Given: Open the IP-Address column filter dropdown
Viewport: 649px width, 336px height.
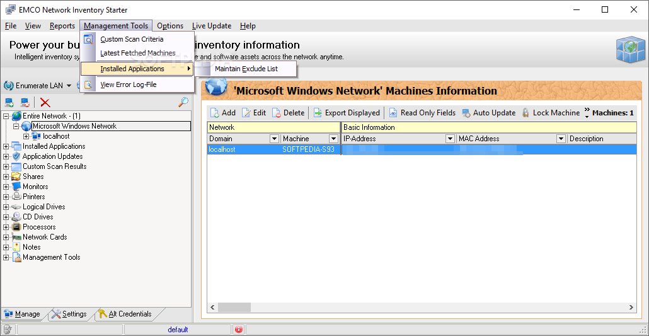Looking at the screenshot, I should pos(451,139).
